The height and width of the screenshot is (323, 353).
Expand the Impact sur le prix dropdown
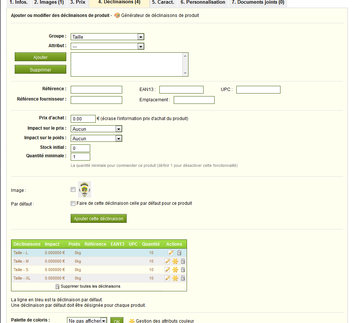96,129
